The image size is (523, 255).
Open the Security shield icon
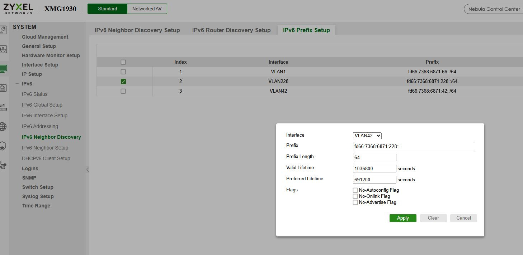pyautogui.click(x=3, y=146)
